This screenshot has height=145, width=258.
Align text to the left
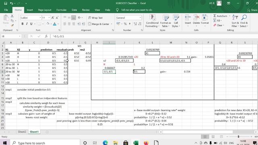[x=65, y=24]
